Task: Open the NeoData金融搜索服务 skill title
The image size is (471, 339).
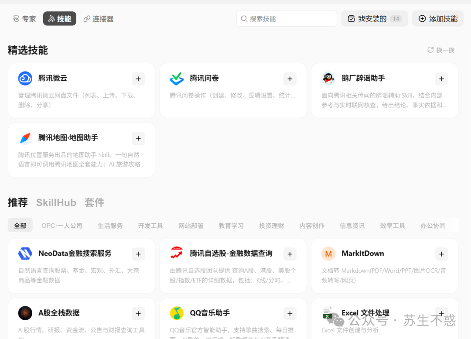Action: coord(75,253)
